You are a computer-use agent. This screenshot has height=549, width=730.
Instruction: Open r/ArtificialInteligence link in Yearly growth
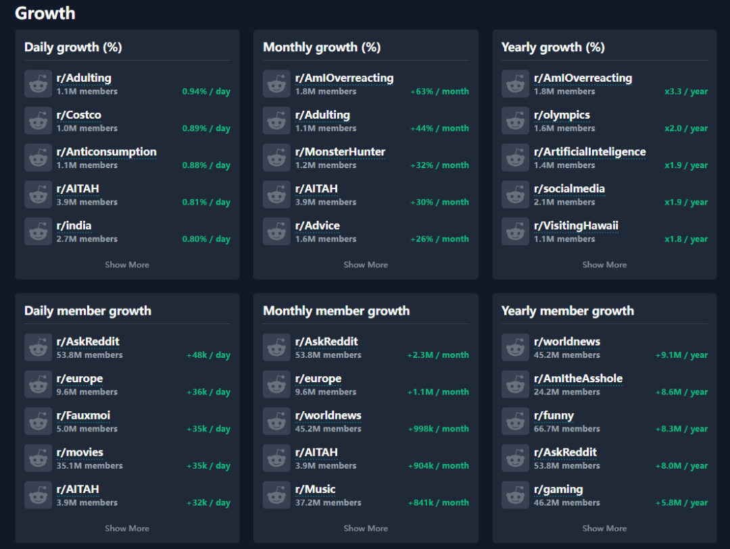pyautogui.click(x=590, y=152)
